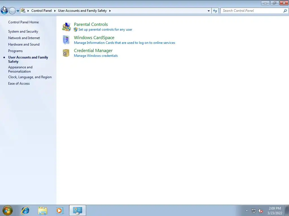Expand the arrow after Control Panel breadcrumb
This screenshot has height=216, width=289.
[55, 11]
